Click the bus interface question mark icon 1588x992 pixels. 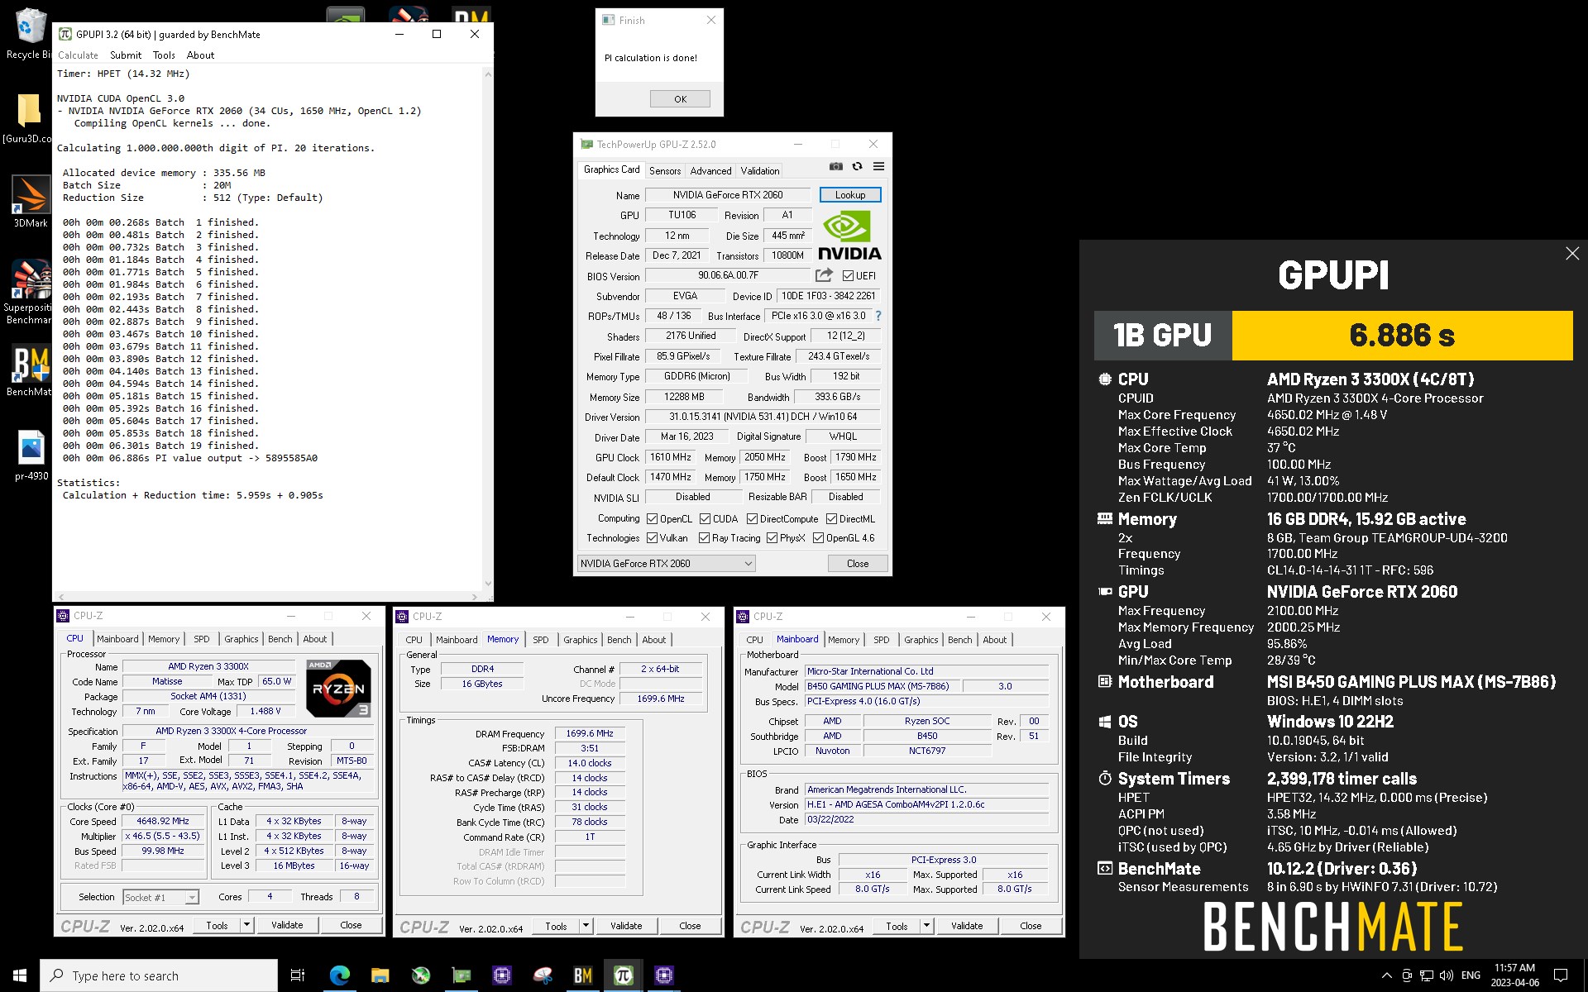click(878, 316)
